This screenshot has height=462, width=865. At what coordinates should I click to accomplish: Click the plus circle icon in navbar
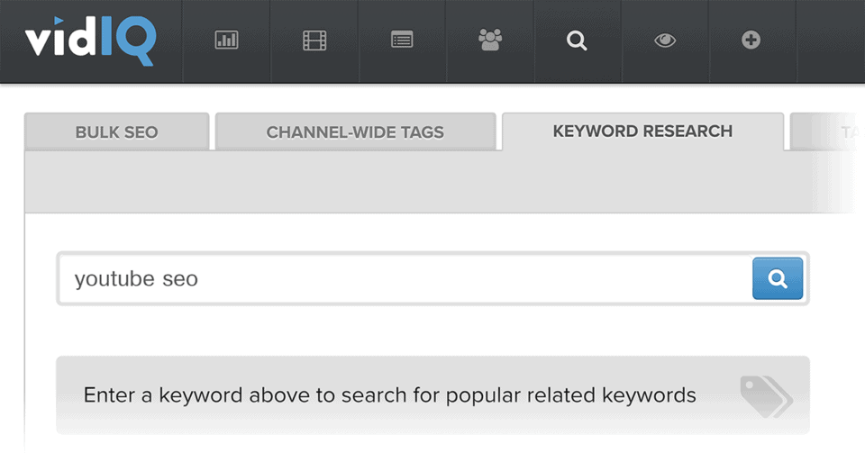pyautogui.click(x=751, y=41)
